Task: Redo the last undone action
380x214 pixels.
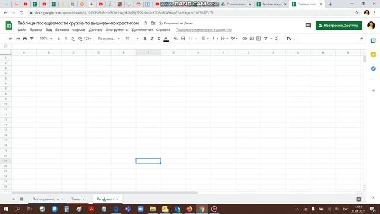Action: pos(18,39)
